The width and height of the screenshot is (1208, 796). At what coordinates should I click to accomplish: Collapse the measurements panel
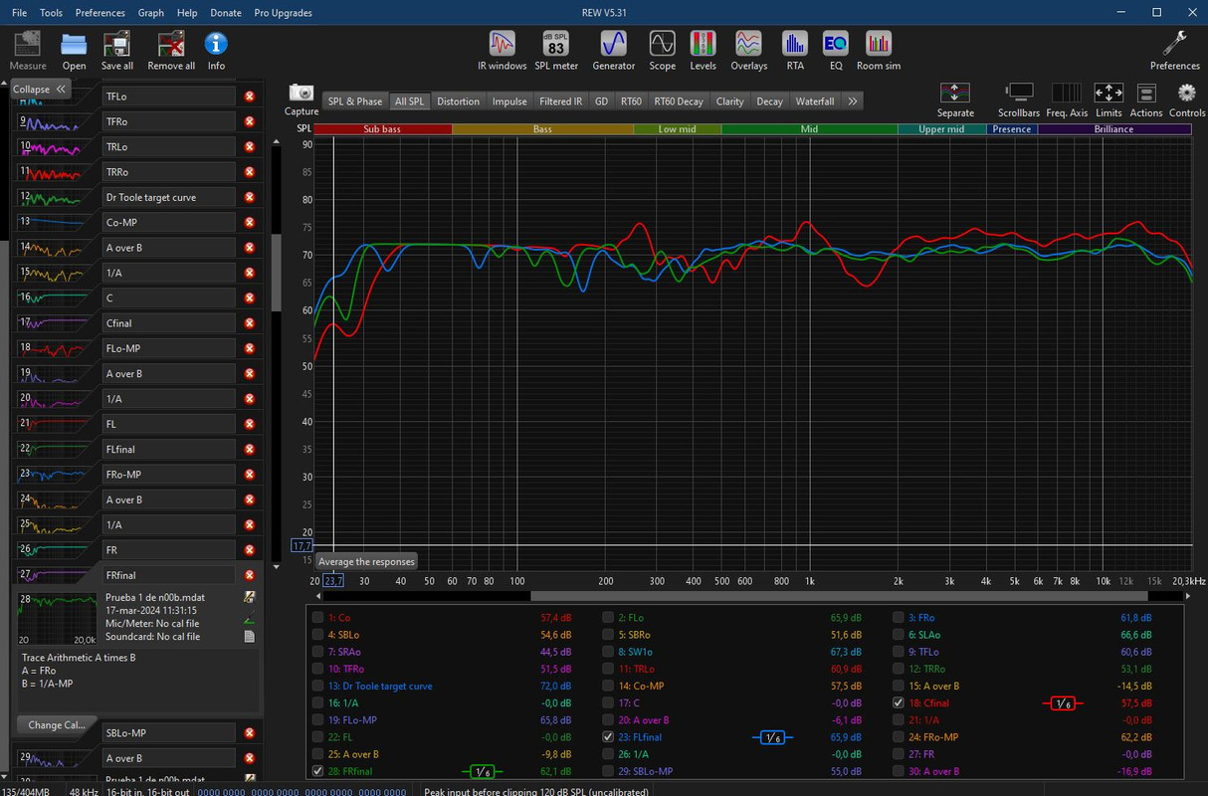(x=40, y=89)
